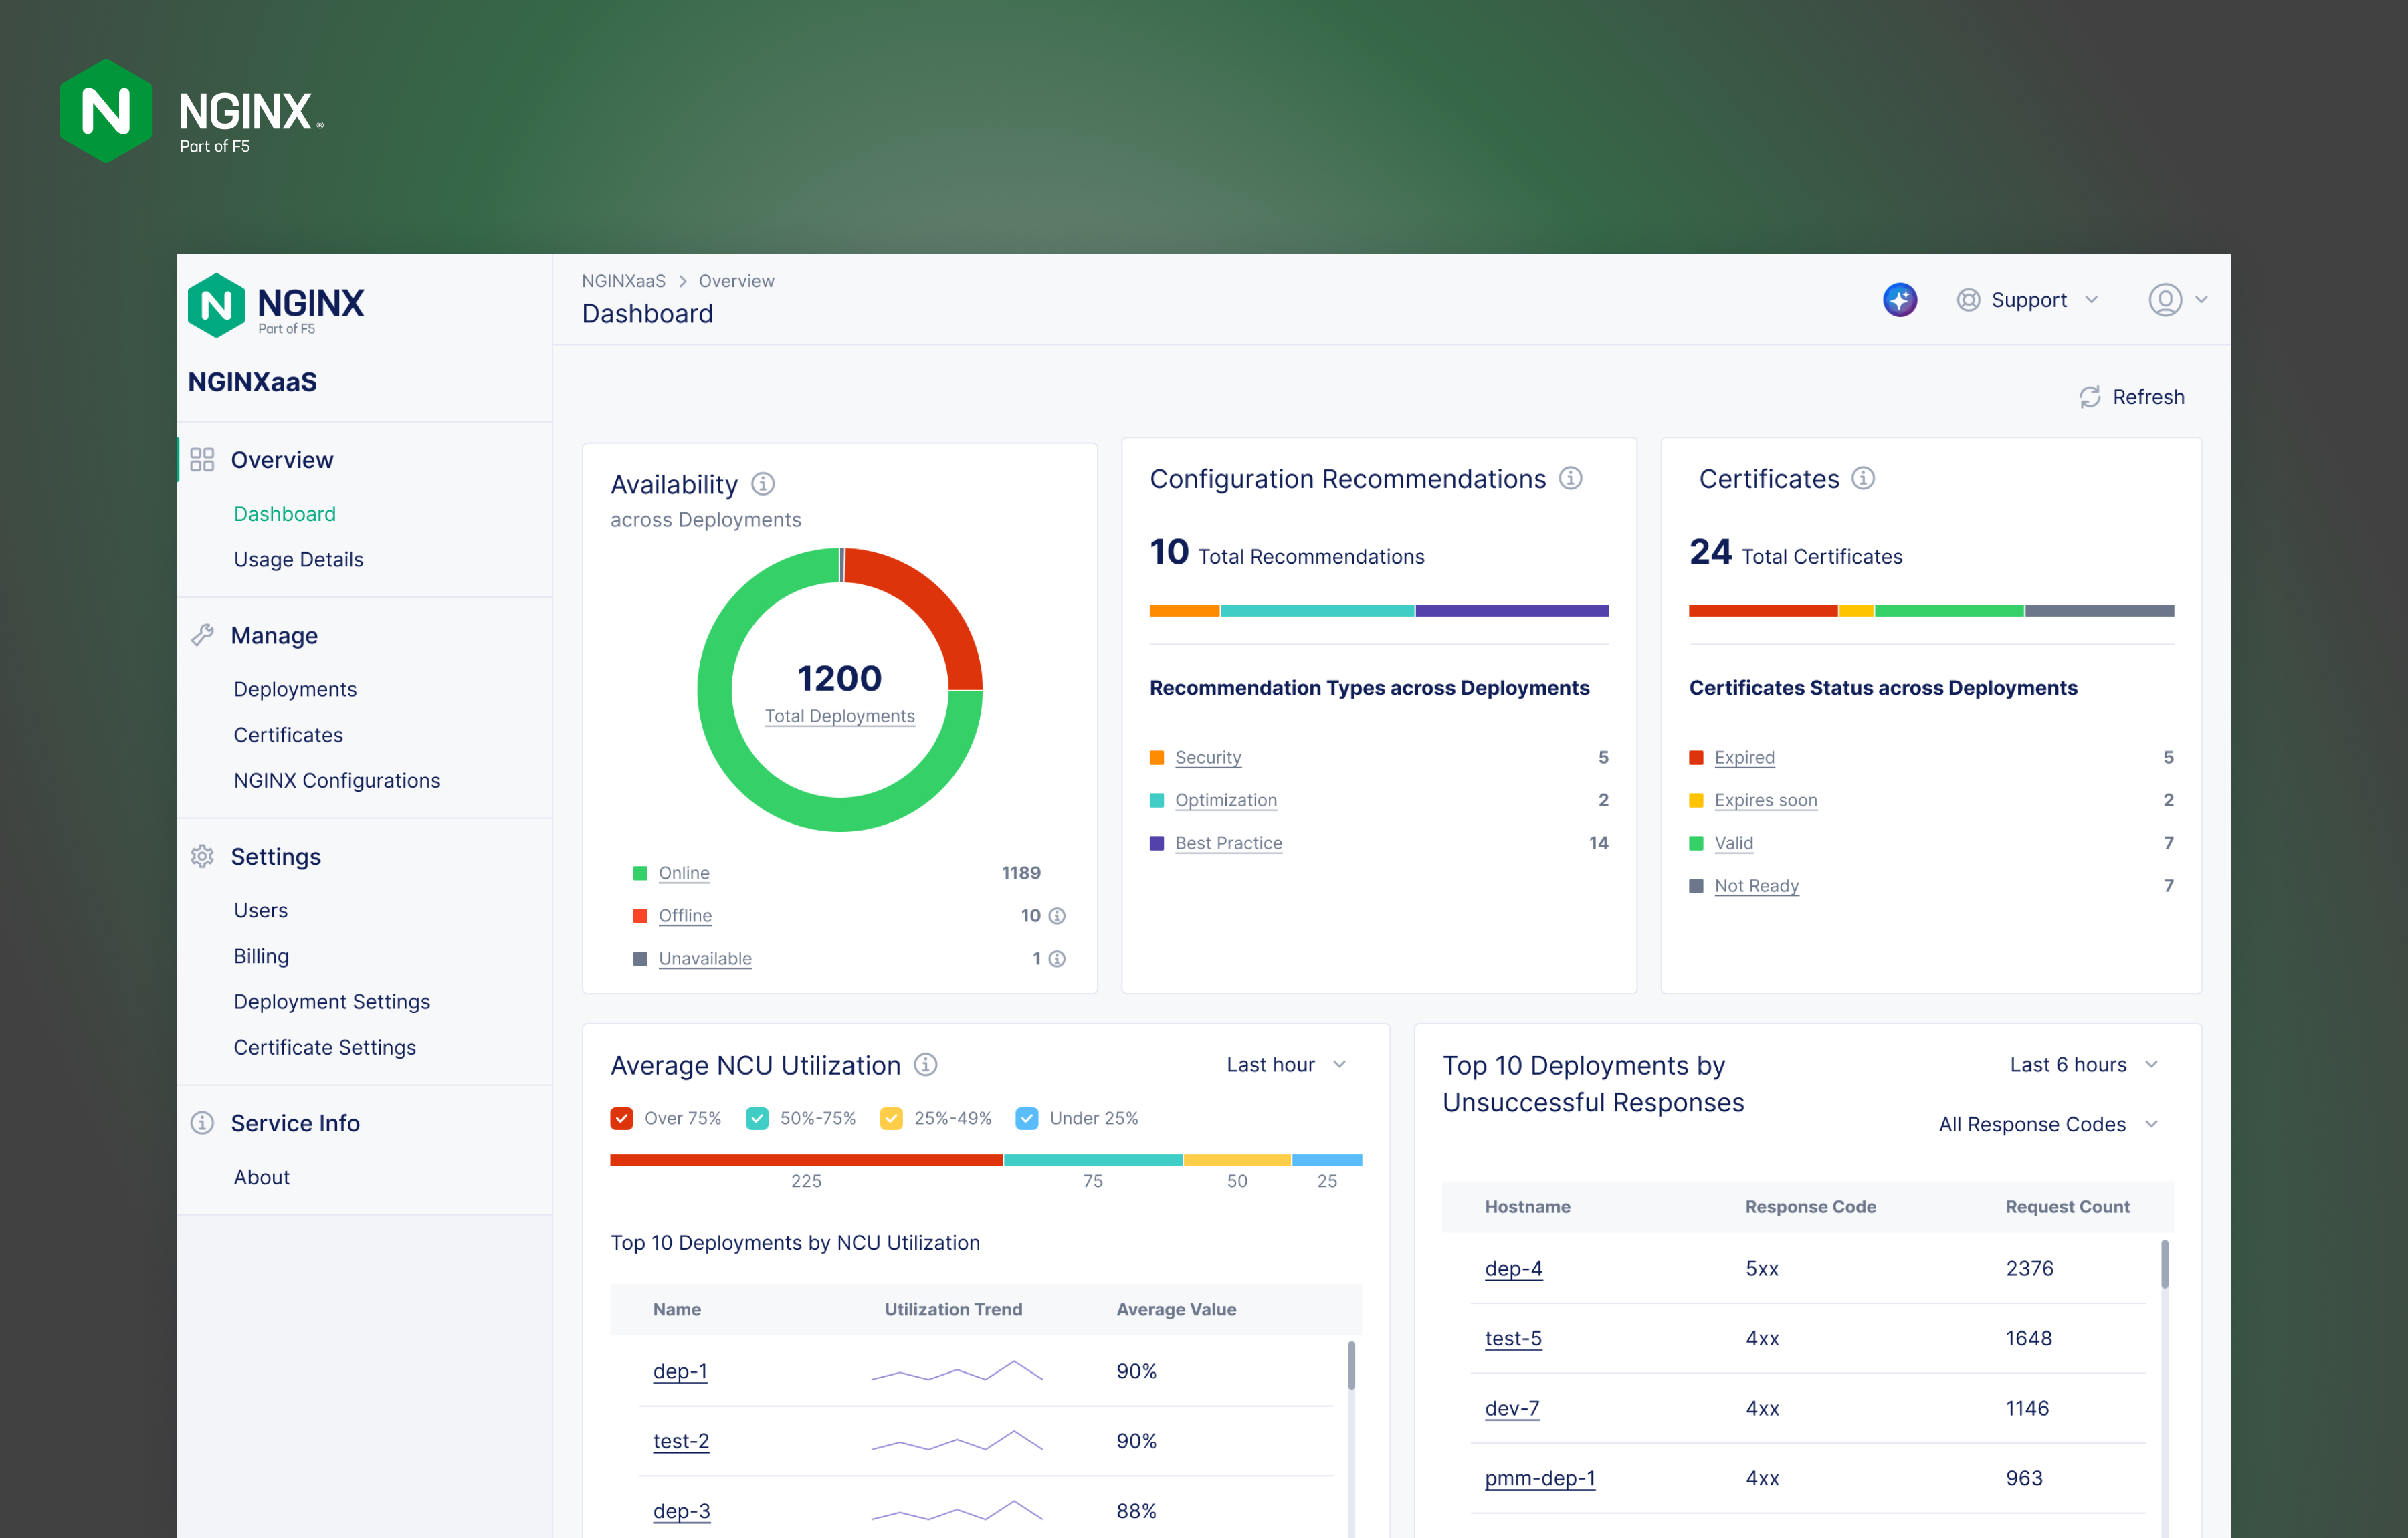Uncheck the Over 75% filter
Screen dimensions: 2408x1538
(622, 1118)
